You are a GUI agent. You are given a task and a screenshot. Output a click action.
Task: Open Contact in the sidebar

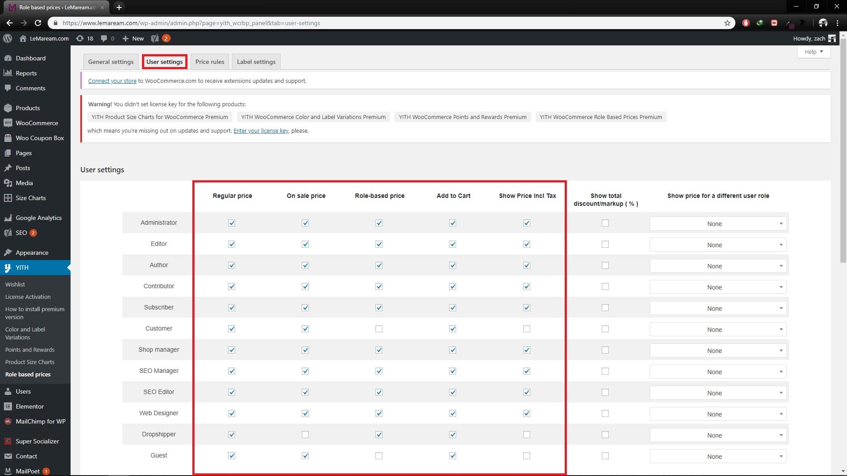tap(26, 456)
